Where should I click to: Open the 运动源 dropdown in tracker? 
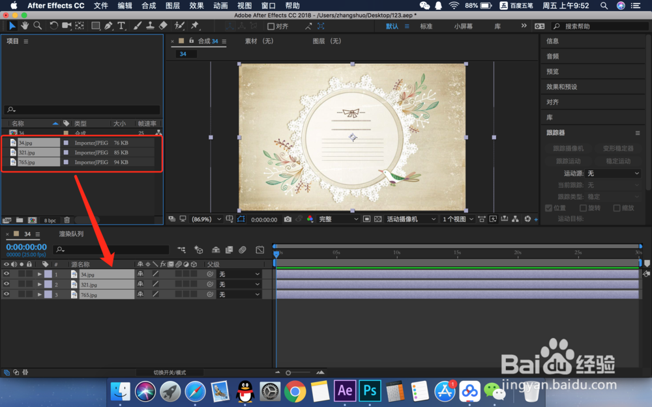coord(613,173)
